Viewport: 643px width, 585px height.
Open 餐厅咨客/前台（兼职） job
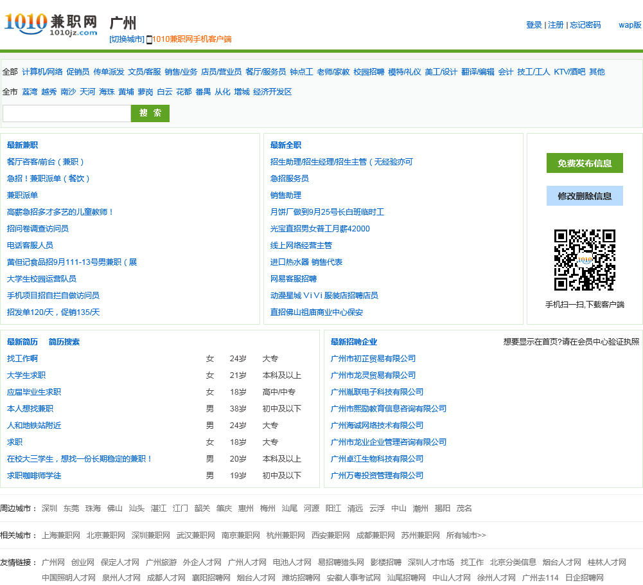pyautogui.click(x=46, y=162)
